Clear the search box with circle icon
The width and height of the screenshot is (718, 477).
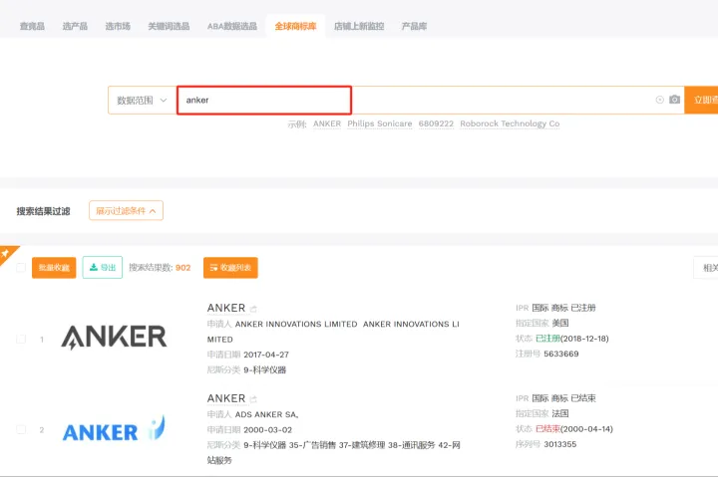click(x=659, y=100)
